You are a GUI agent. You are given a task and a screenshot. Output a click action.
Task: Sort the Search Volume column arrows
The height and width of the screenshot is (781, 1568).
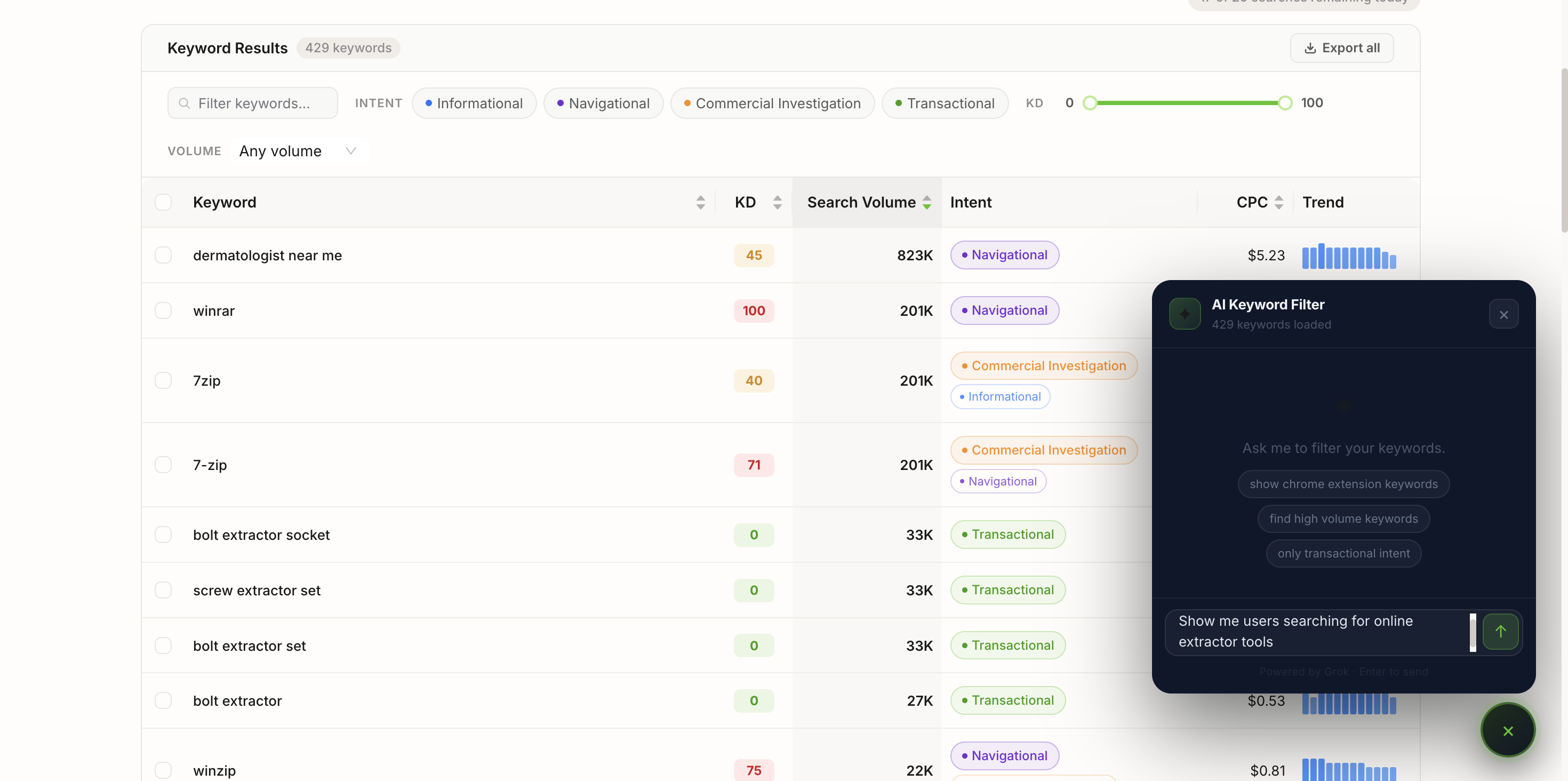point(927,202)
